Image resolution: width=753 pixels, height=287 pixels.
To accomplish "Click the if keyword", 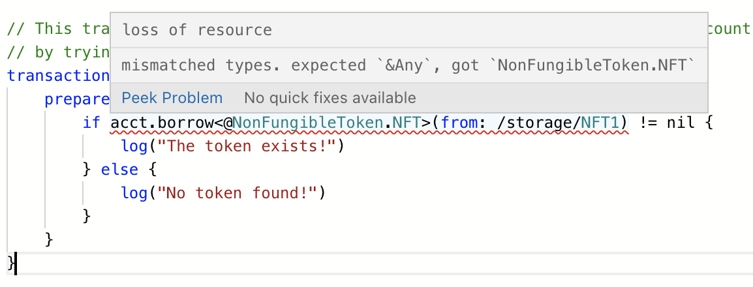I will [91, 122].
